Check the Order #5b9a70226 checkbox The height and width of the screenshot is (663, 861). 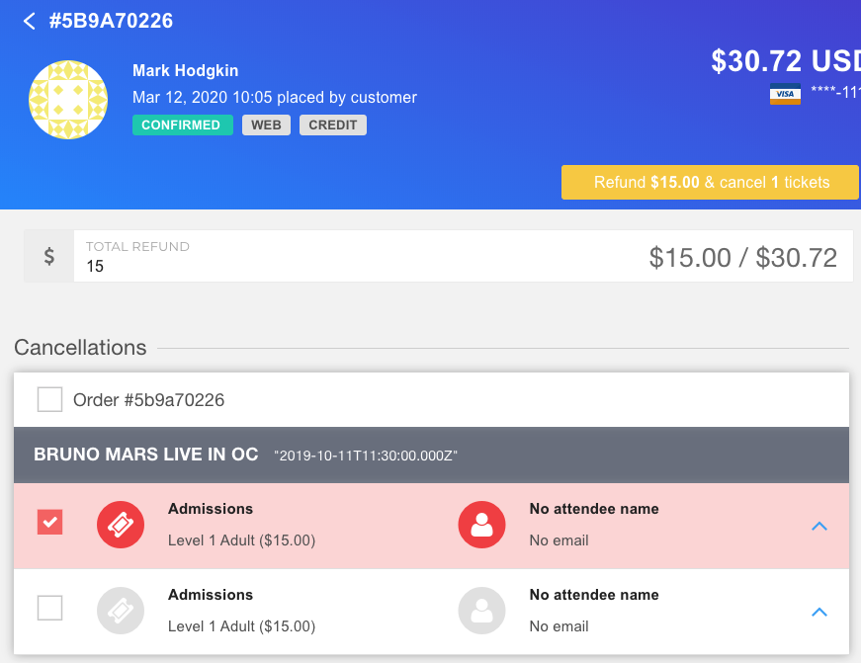click(x=50, y=399)
